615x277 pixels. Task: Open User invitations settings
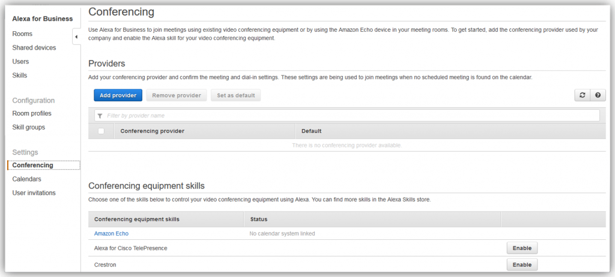click(34, 193)
